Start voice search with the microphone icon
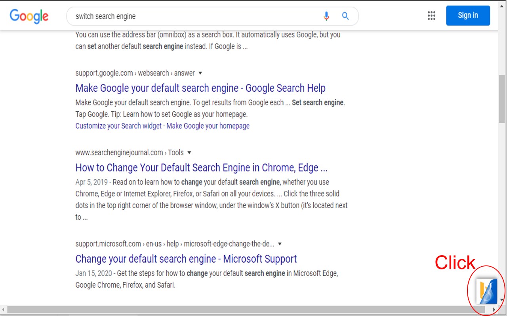The width and height of the screenshot is (507, 316). click(326, 16)
